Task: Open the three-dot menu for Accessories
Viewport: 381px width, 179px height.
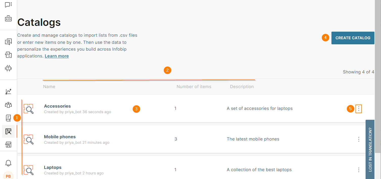Action: coord(358,109)
